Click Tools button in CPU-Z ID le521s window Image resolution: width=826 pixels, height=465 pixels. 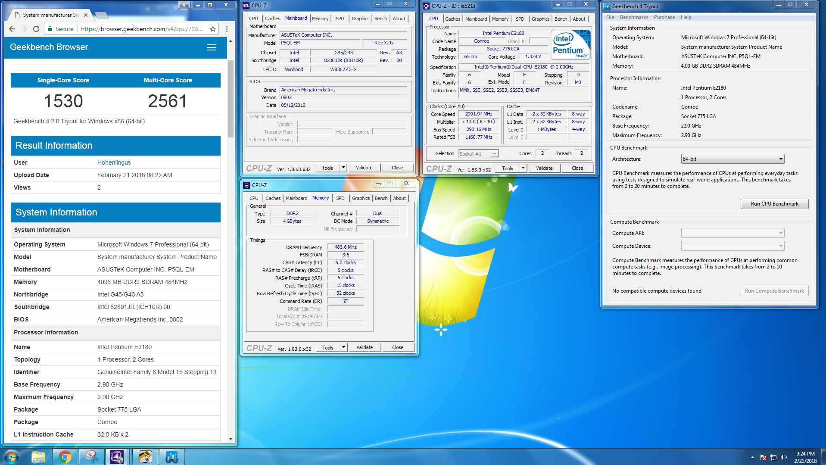point(508,168)
